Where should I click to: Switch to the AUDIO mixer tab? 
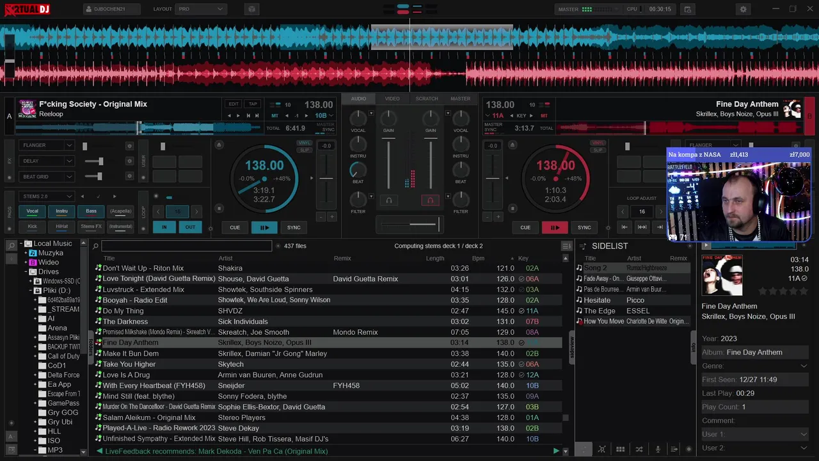coord(358,99)
